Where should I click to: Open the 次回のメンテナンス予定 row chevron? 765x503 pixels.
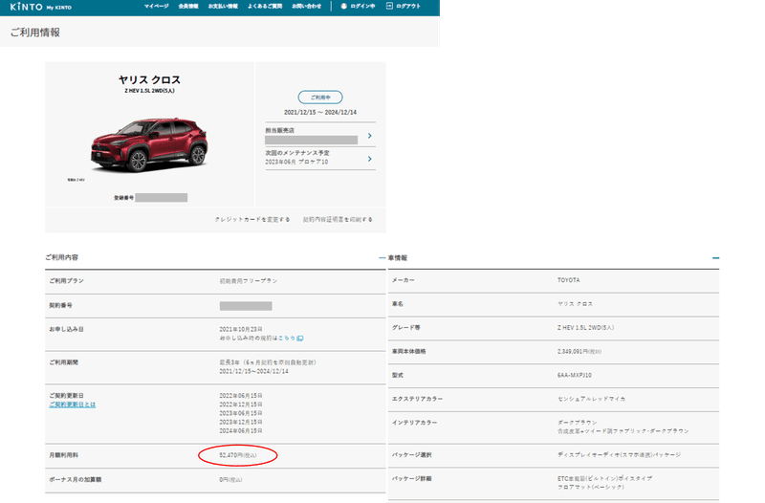370,159
